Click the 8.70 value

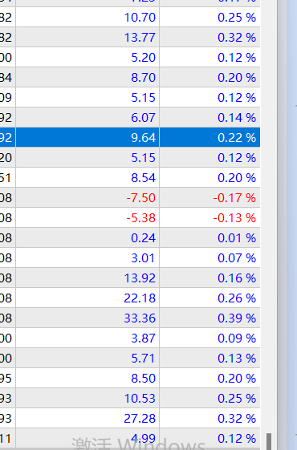[x=143, y=78]
